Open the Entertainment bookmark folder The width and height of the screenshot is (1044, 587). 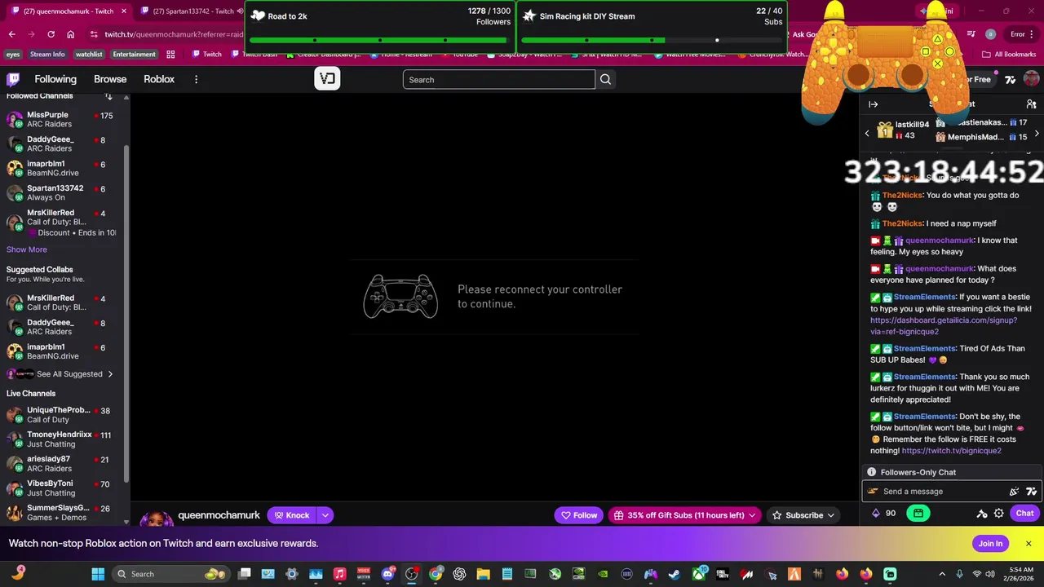pos(135,55)
